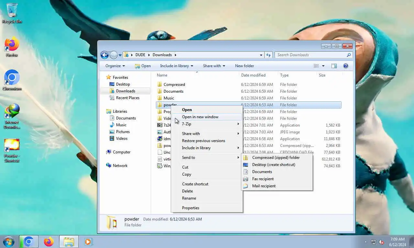Open the view options dropdown arrow
Screen dimensions: 414x248
pos(323,66)
